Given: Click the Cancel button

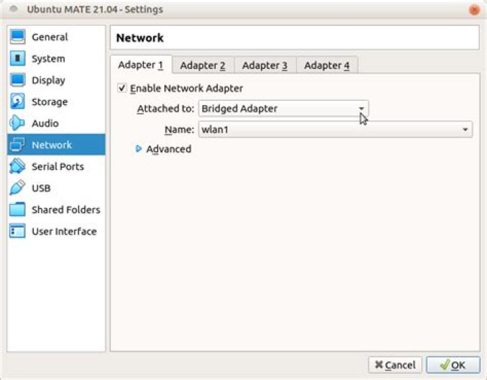Looking at the screenshot, I should [395, 365].
